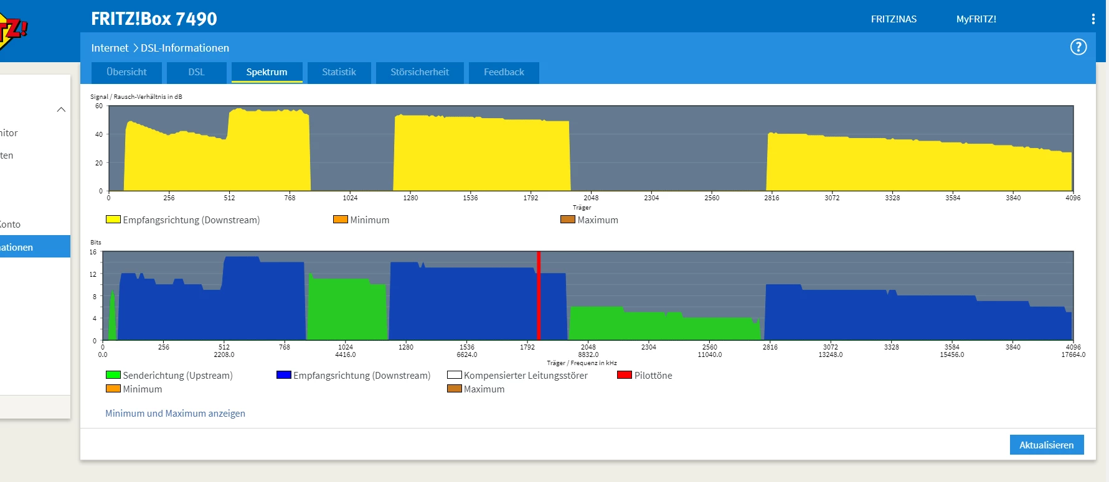Open the three-dot options menu
Viewport: 1109px width, 482px height.
tap(1093, 19)
